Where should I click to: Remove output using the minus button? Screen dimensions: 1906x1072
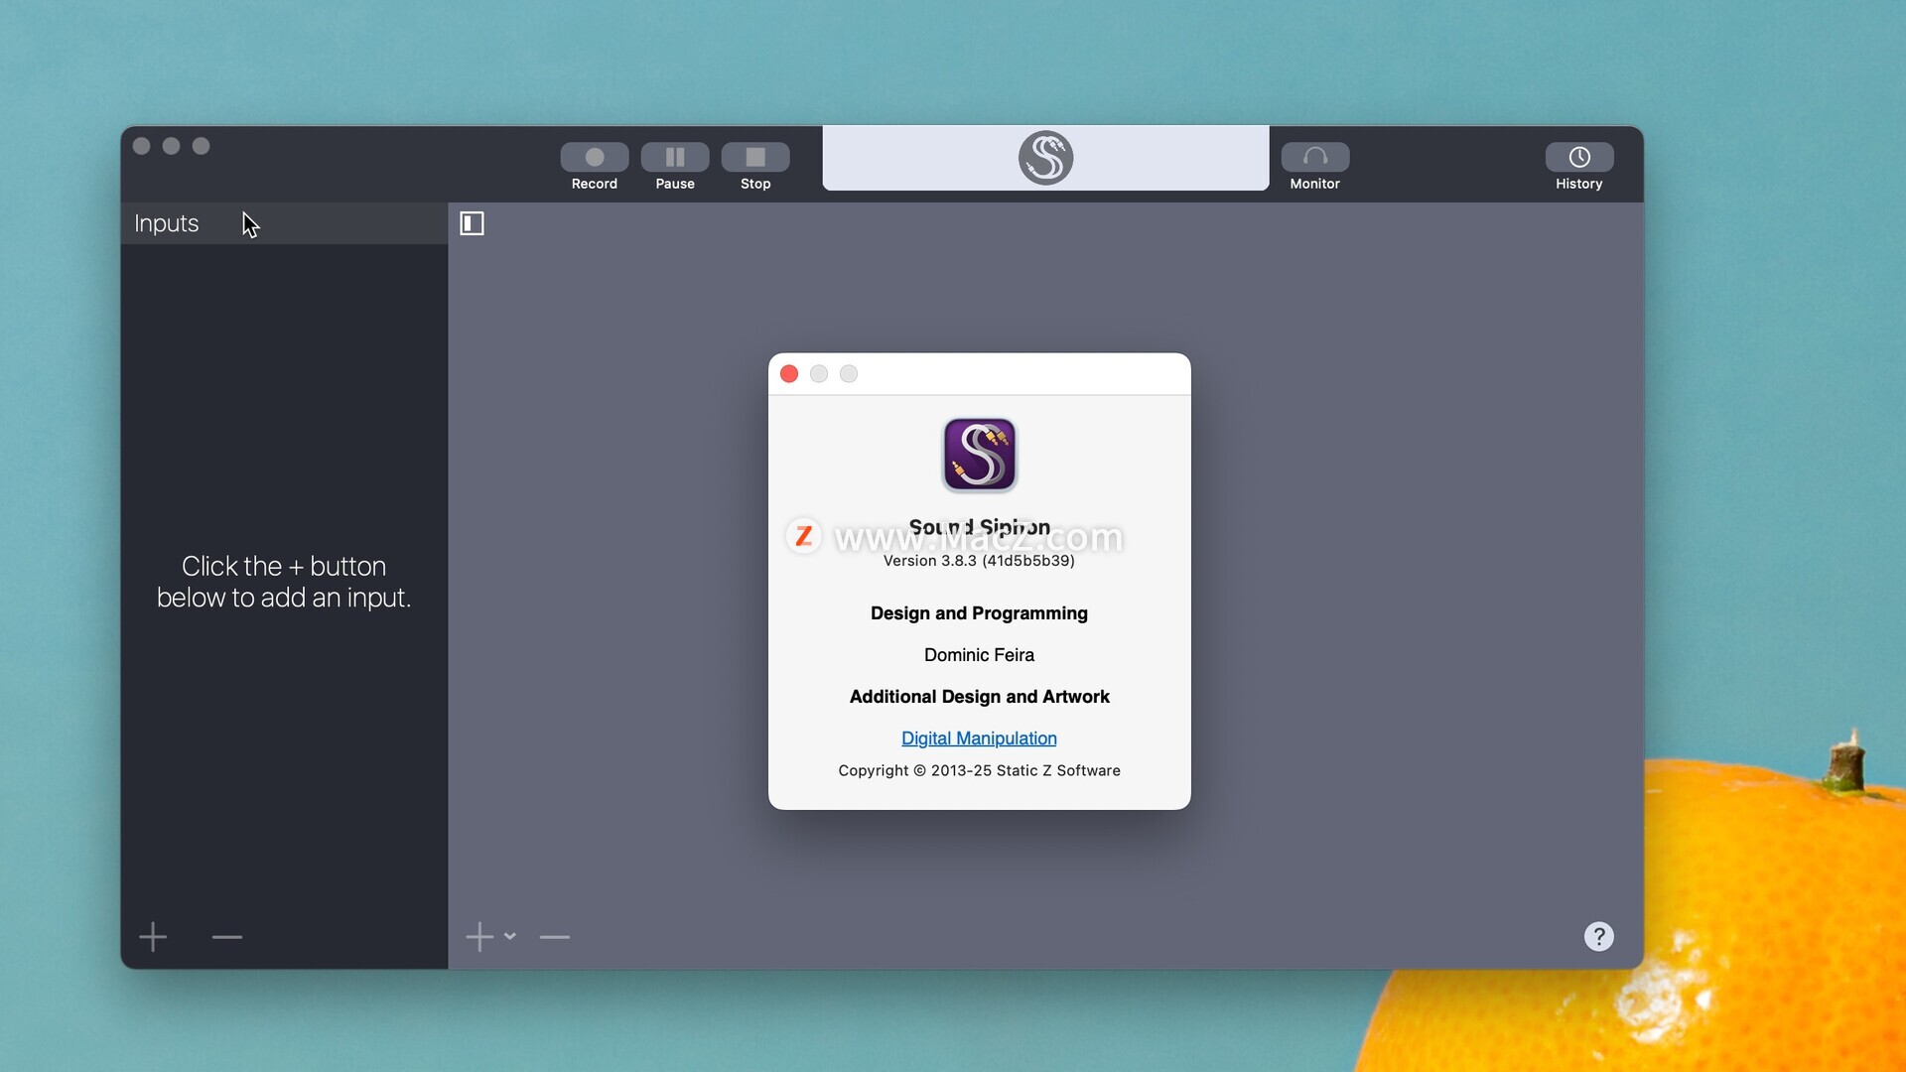[x=554, y=936]
